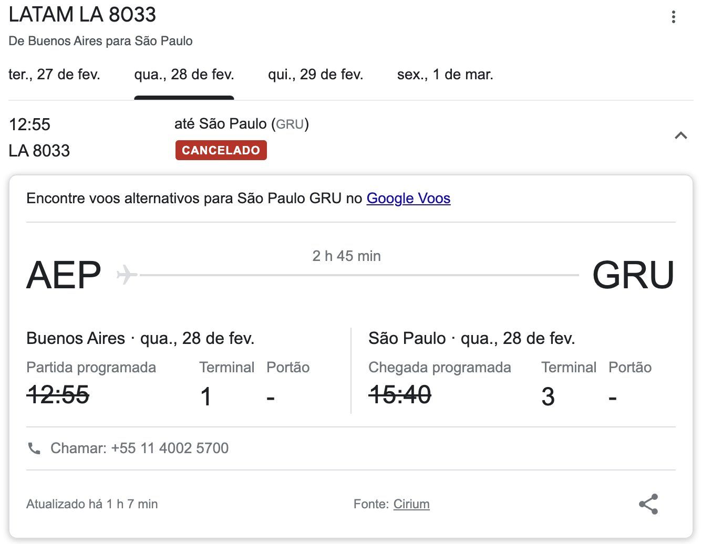Switch to sex., 1 de mar. tab
The width and height of the screenshot is (702, 544).
445,75
